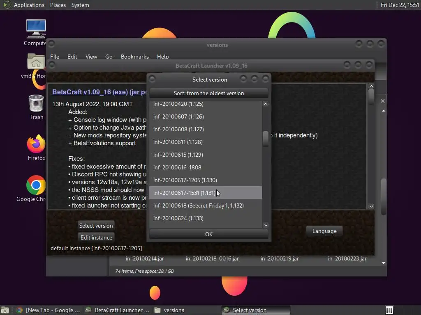Select version inf-20100607 (1.126)

click(206, 116)
